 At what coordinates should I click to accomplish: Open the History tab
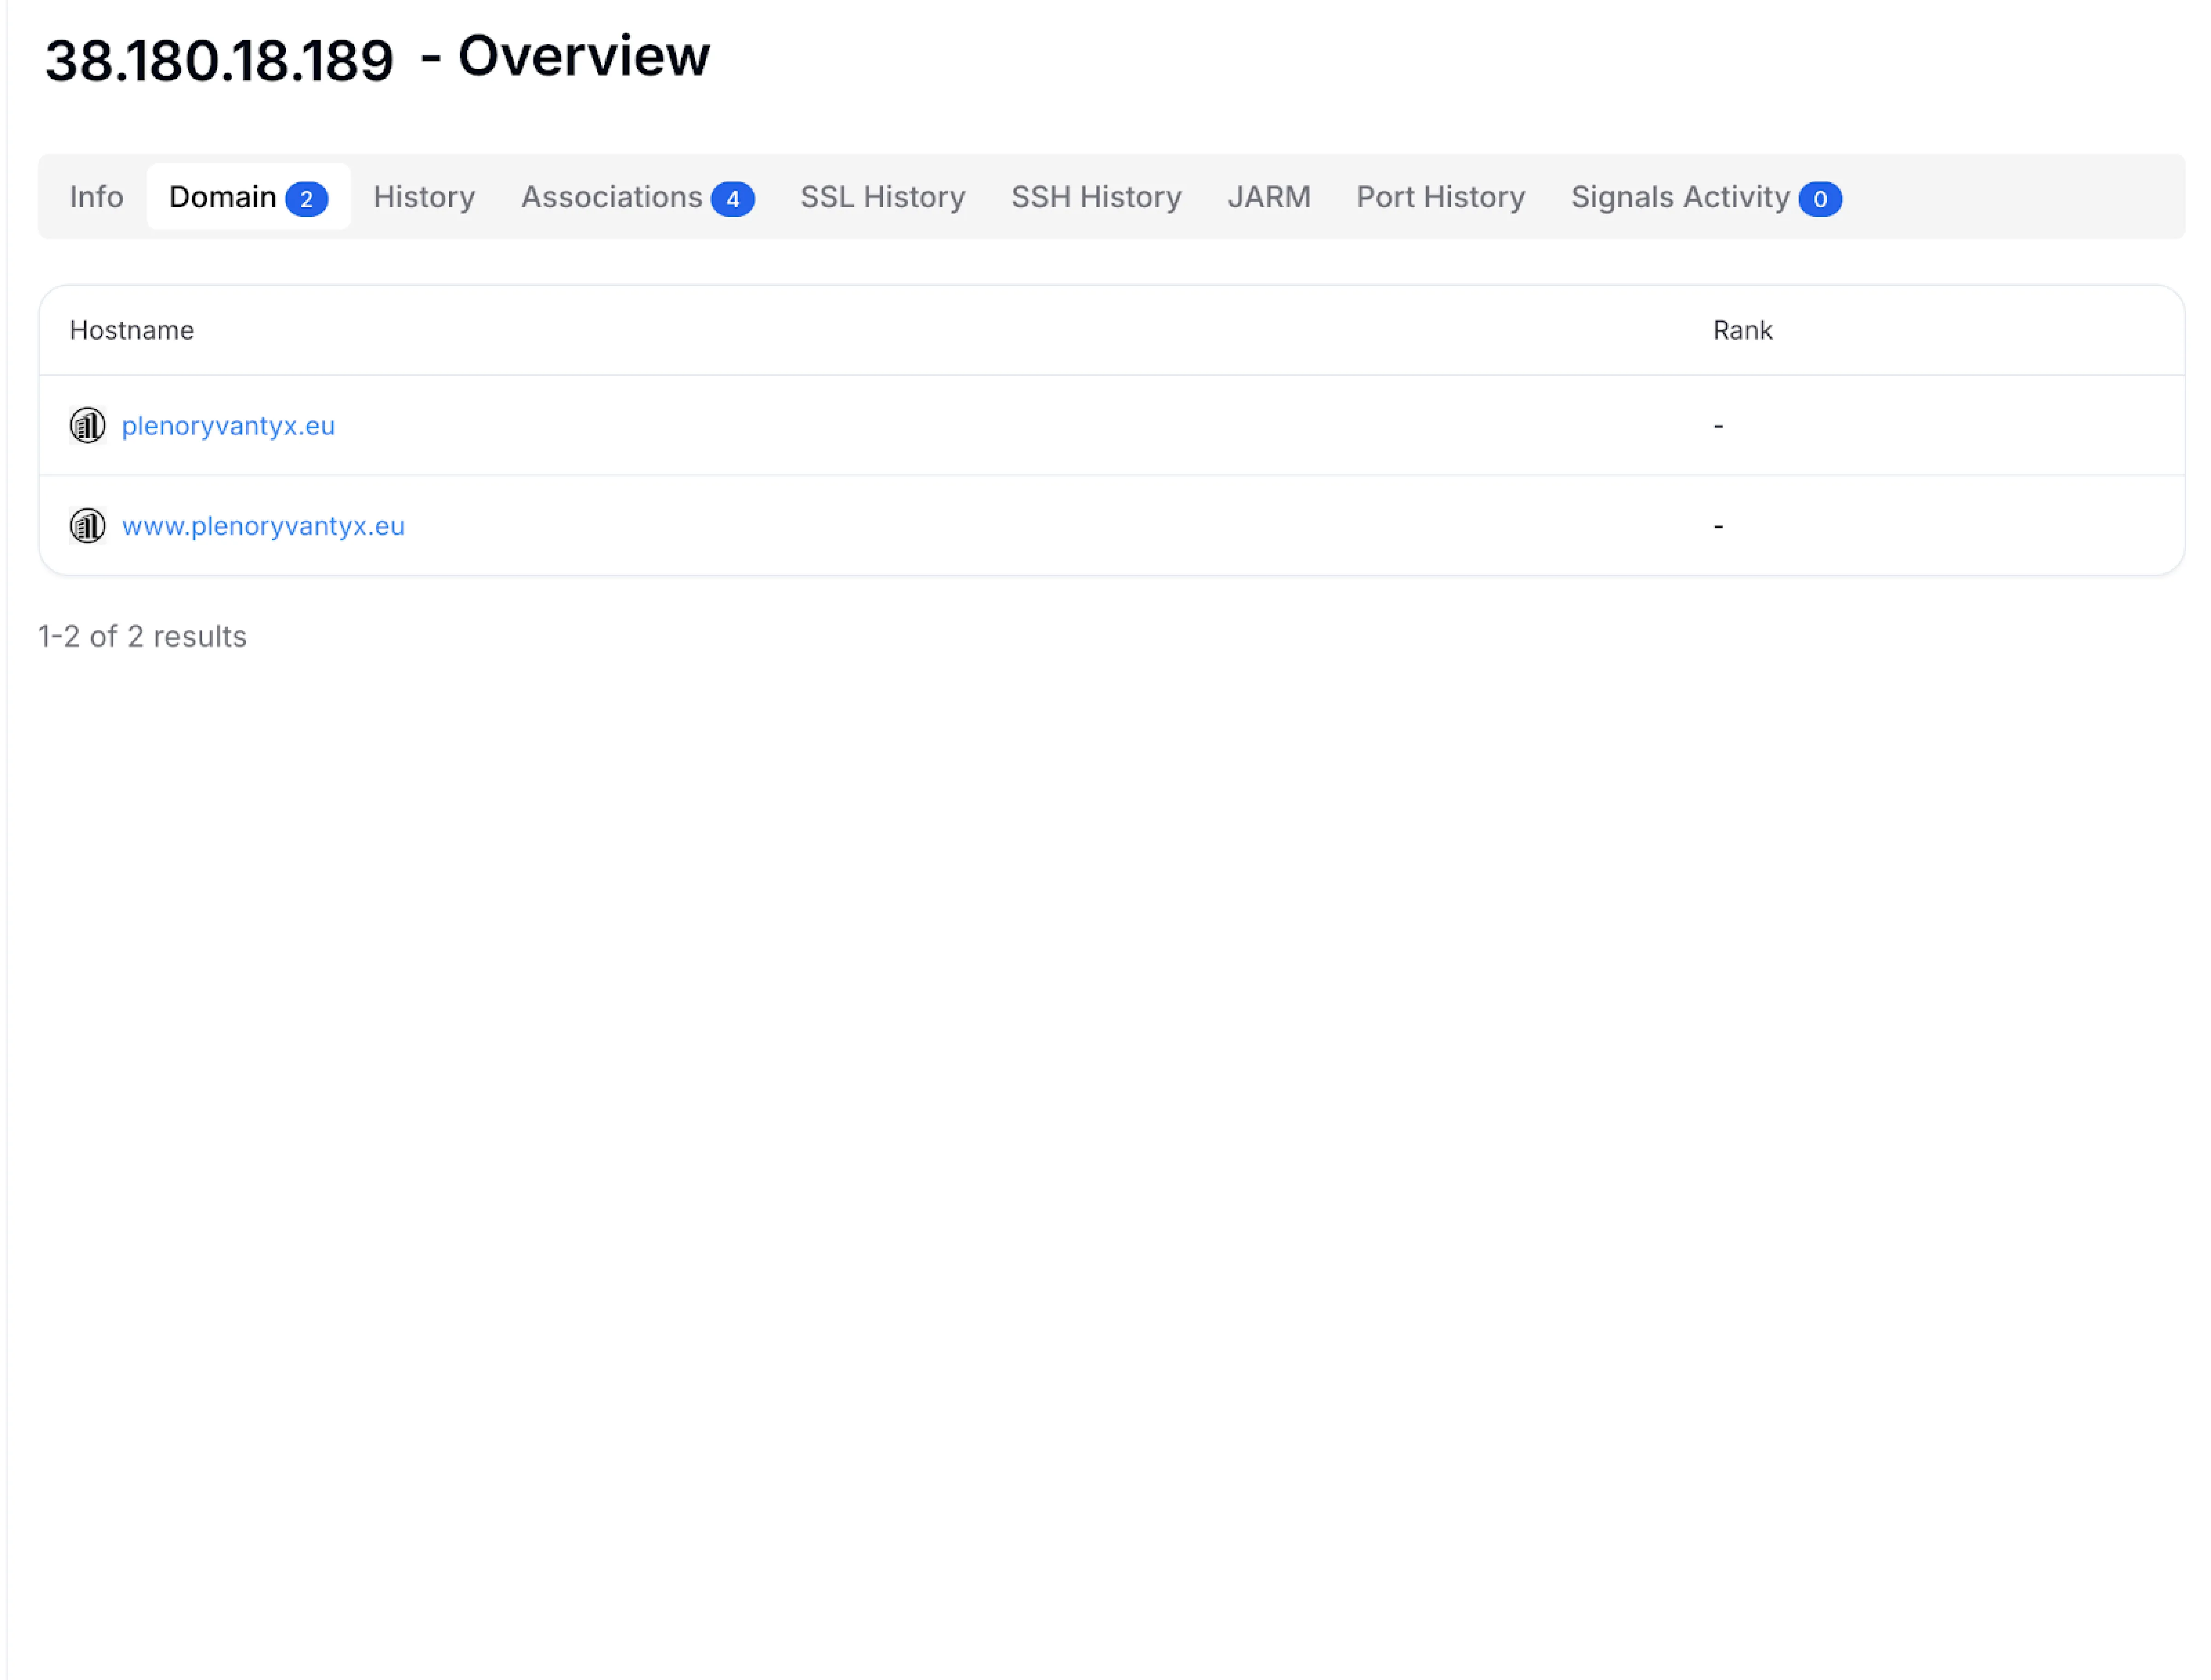(x=424, y=197)
